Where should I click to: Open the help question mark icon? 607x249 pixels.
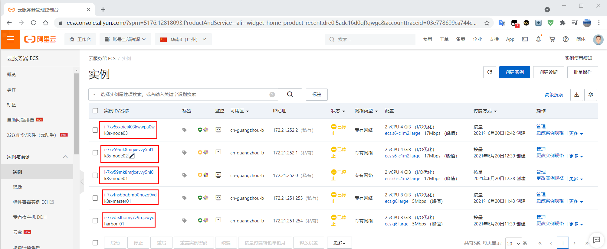pos(566,39)
